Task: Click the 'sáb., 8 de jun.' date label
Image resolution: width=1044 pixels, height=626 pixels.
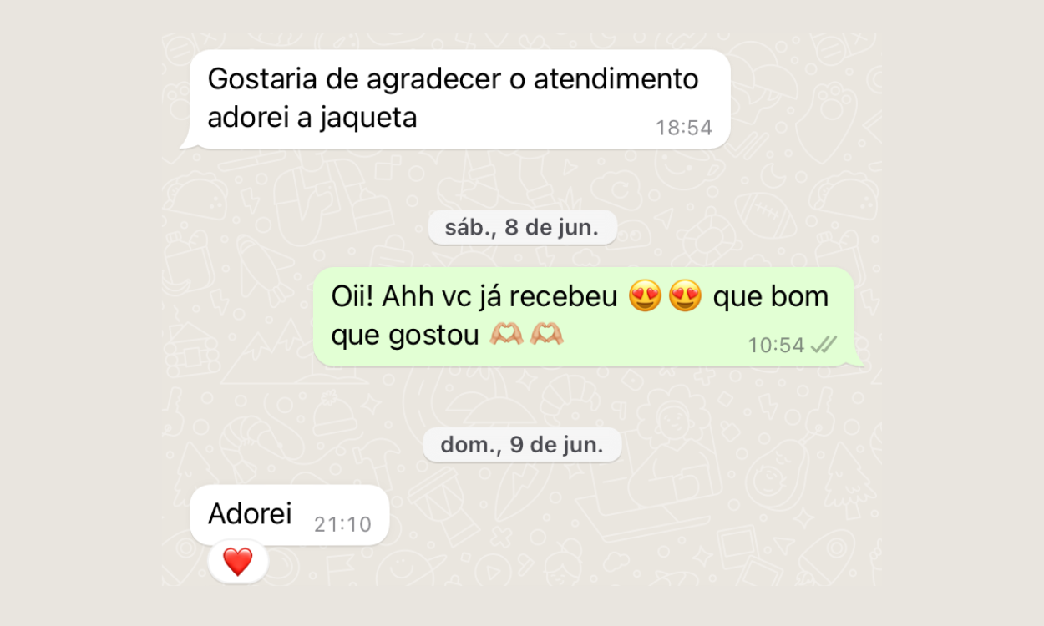Action: (522, 229)
